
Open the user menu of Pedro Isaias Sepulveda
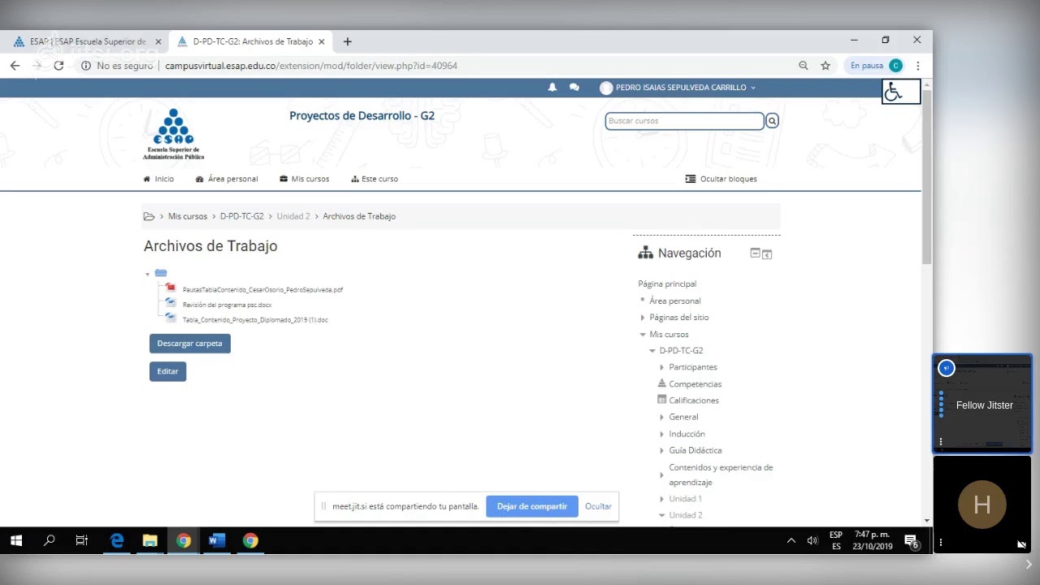point(678,88)
